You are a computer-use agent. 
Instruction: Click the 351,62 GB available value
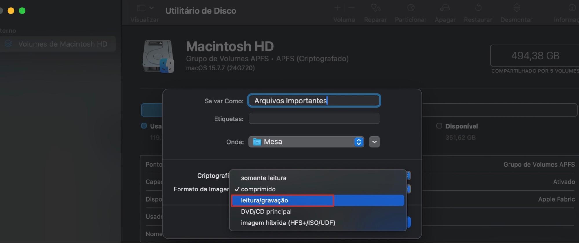tap(461, 138)
